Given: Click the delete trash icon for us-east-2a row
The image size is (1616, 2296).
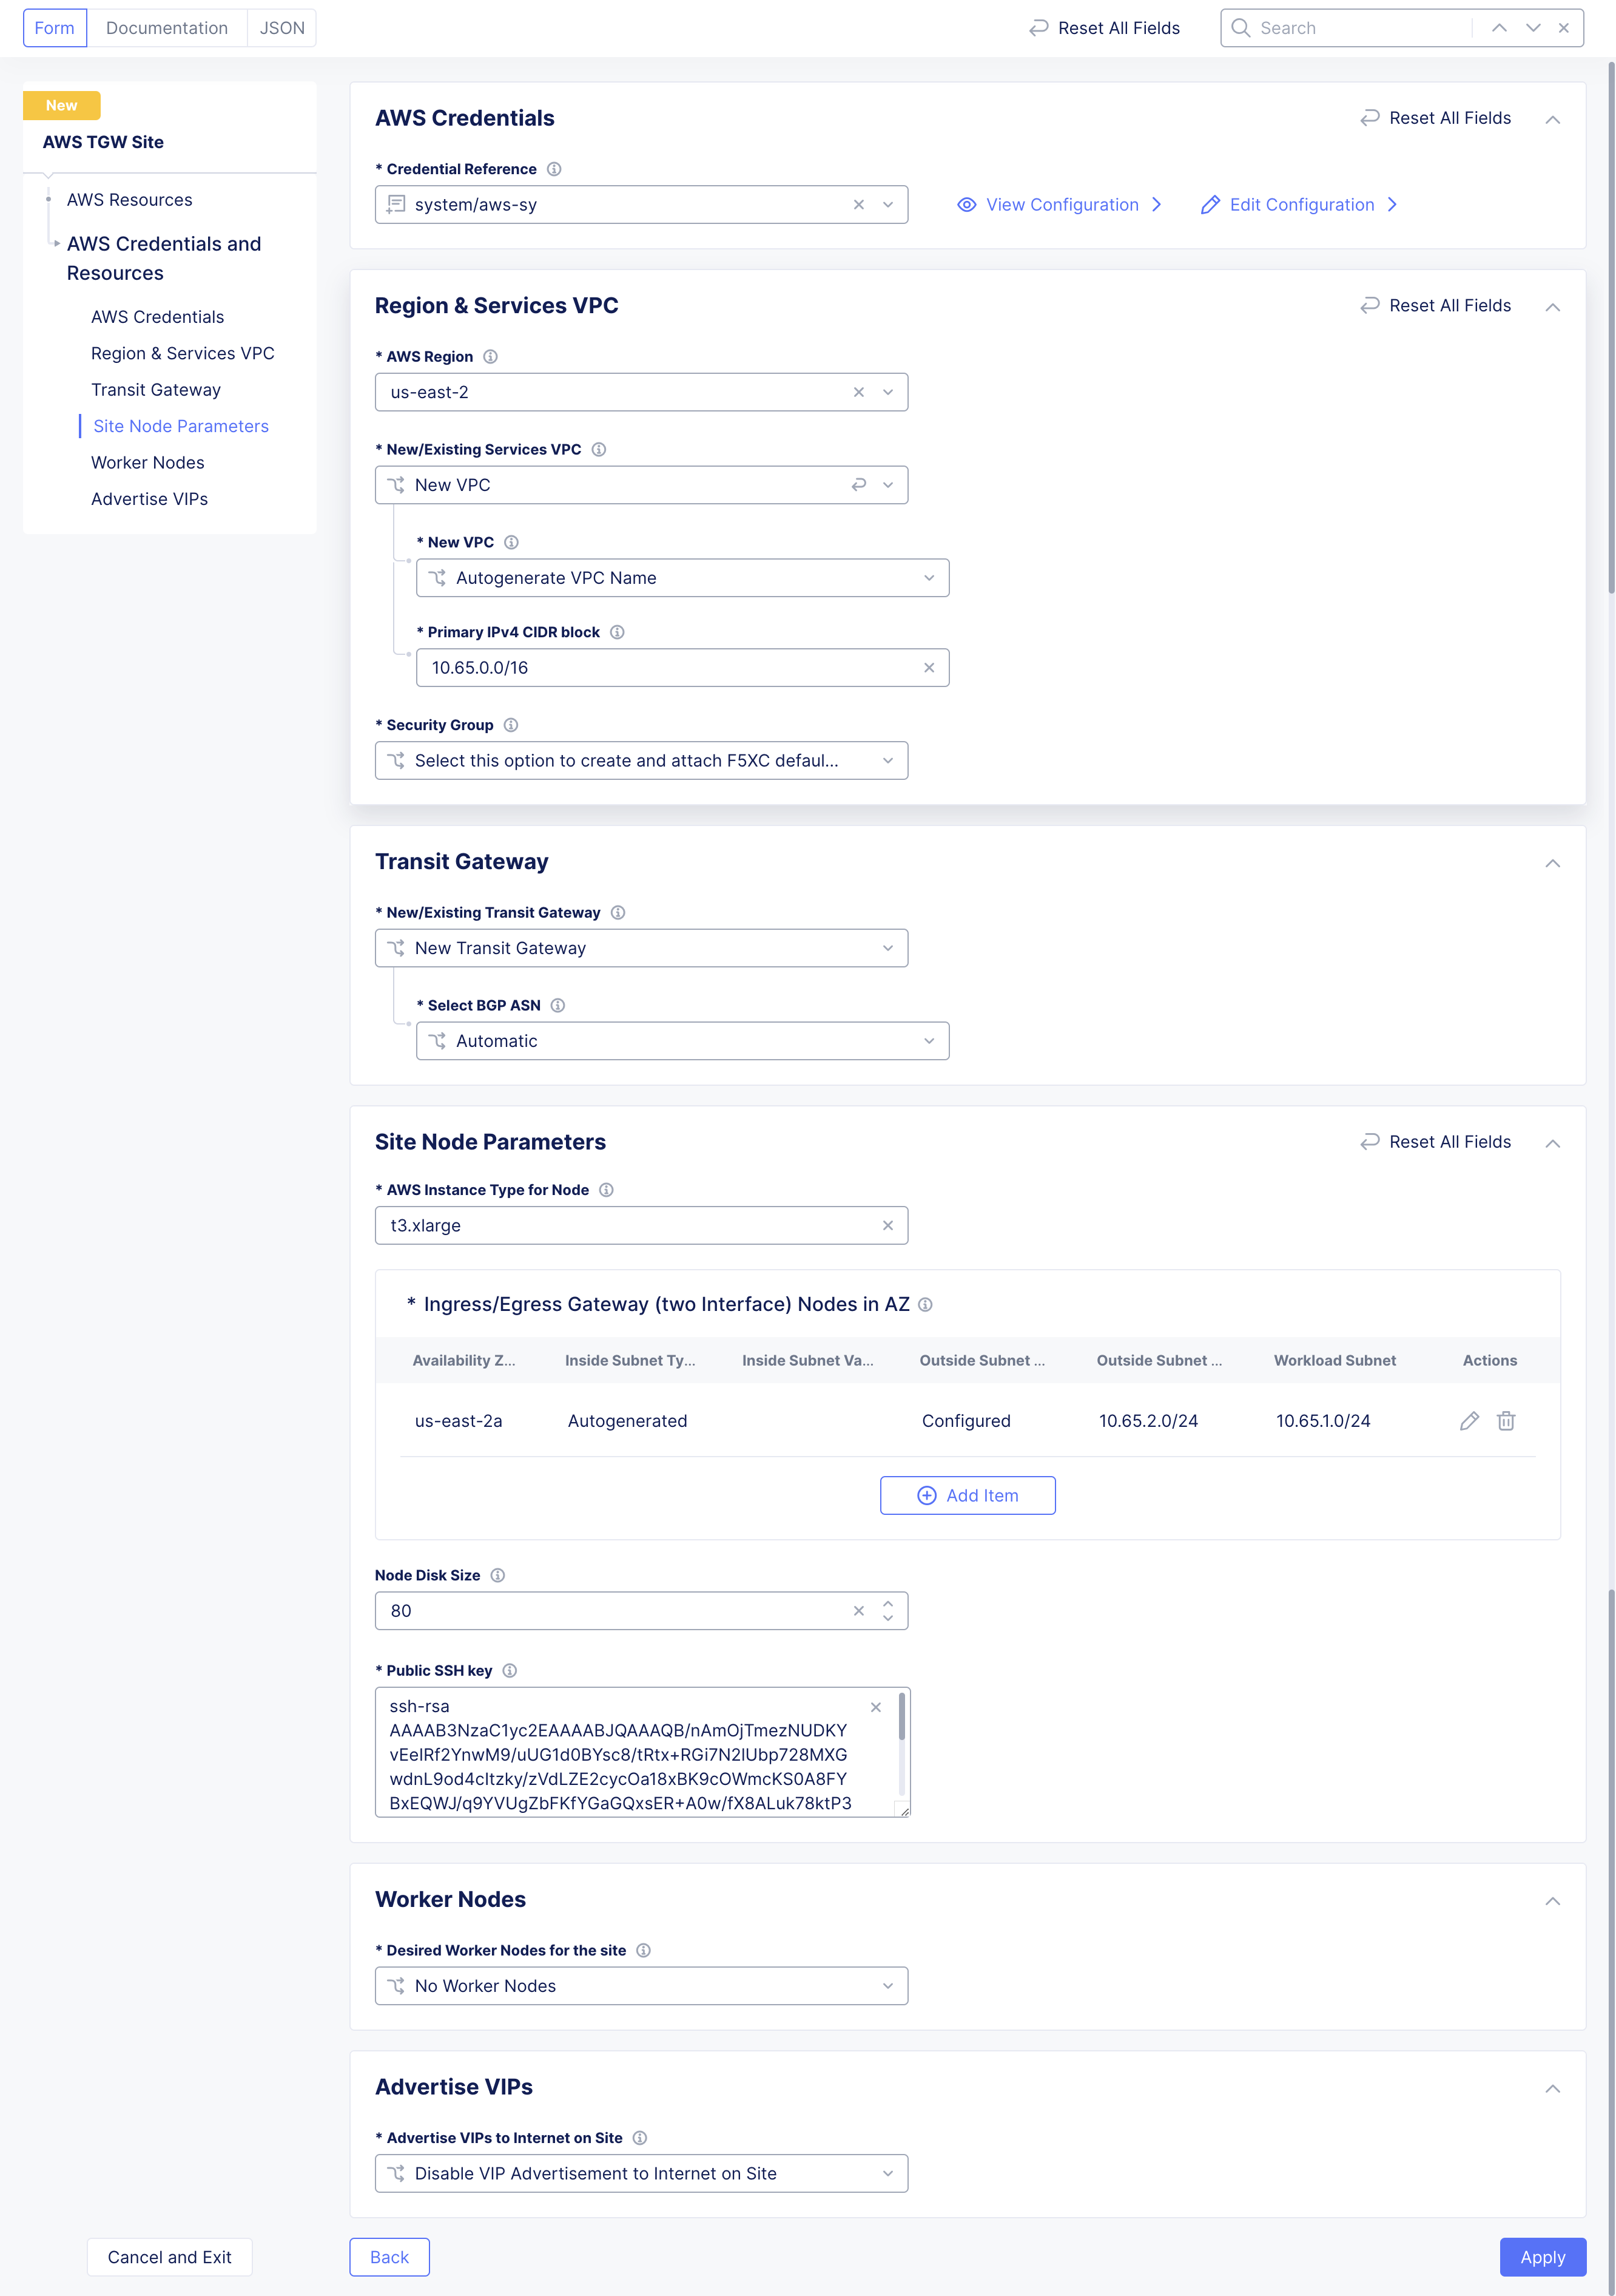Looking at the screenshot, I should pos(1506,1420).
